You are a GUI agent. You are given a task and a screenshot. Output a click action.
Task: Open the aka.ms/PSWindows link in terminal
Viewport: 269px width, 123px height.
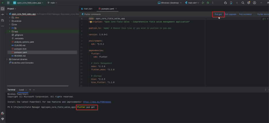click(x=97, y=102)
